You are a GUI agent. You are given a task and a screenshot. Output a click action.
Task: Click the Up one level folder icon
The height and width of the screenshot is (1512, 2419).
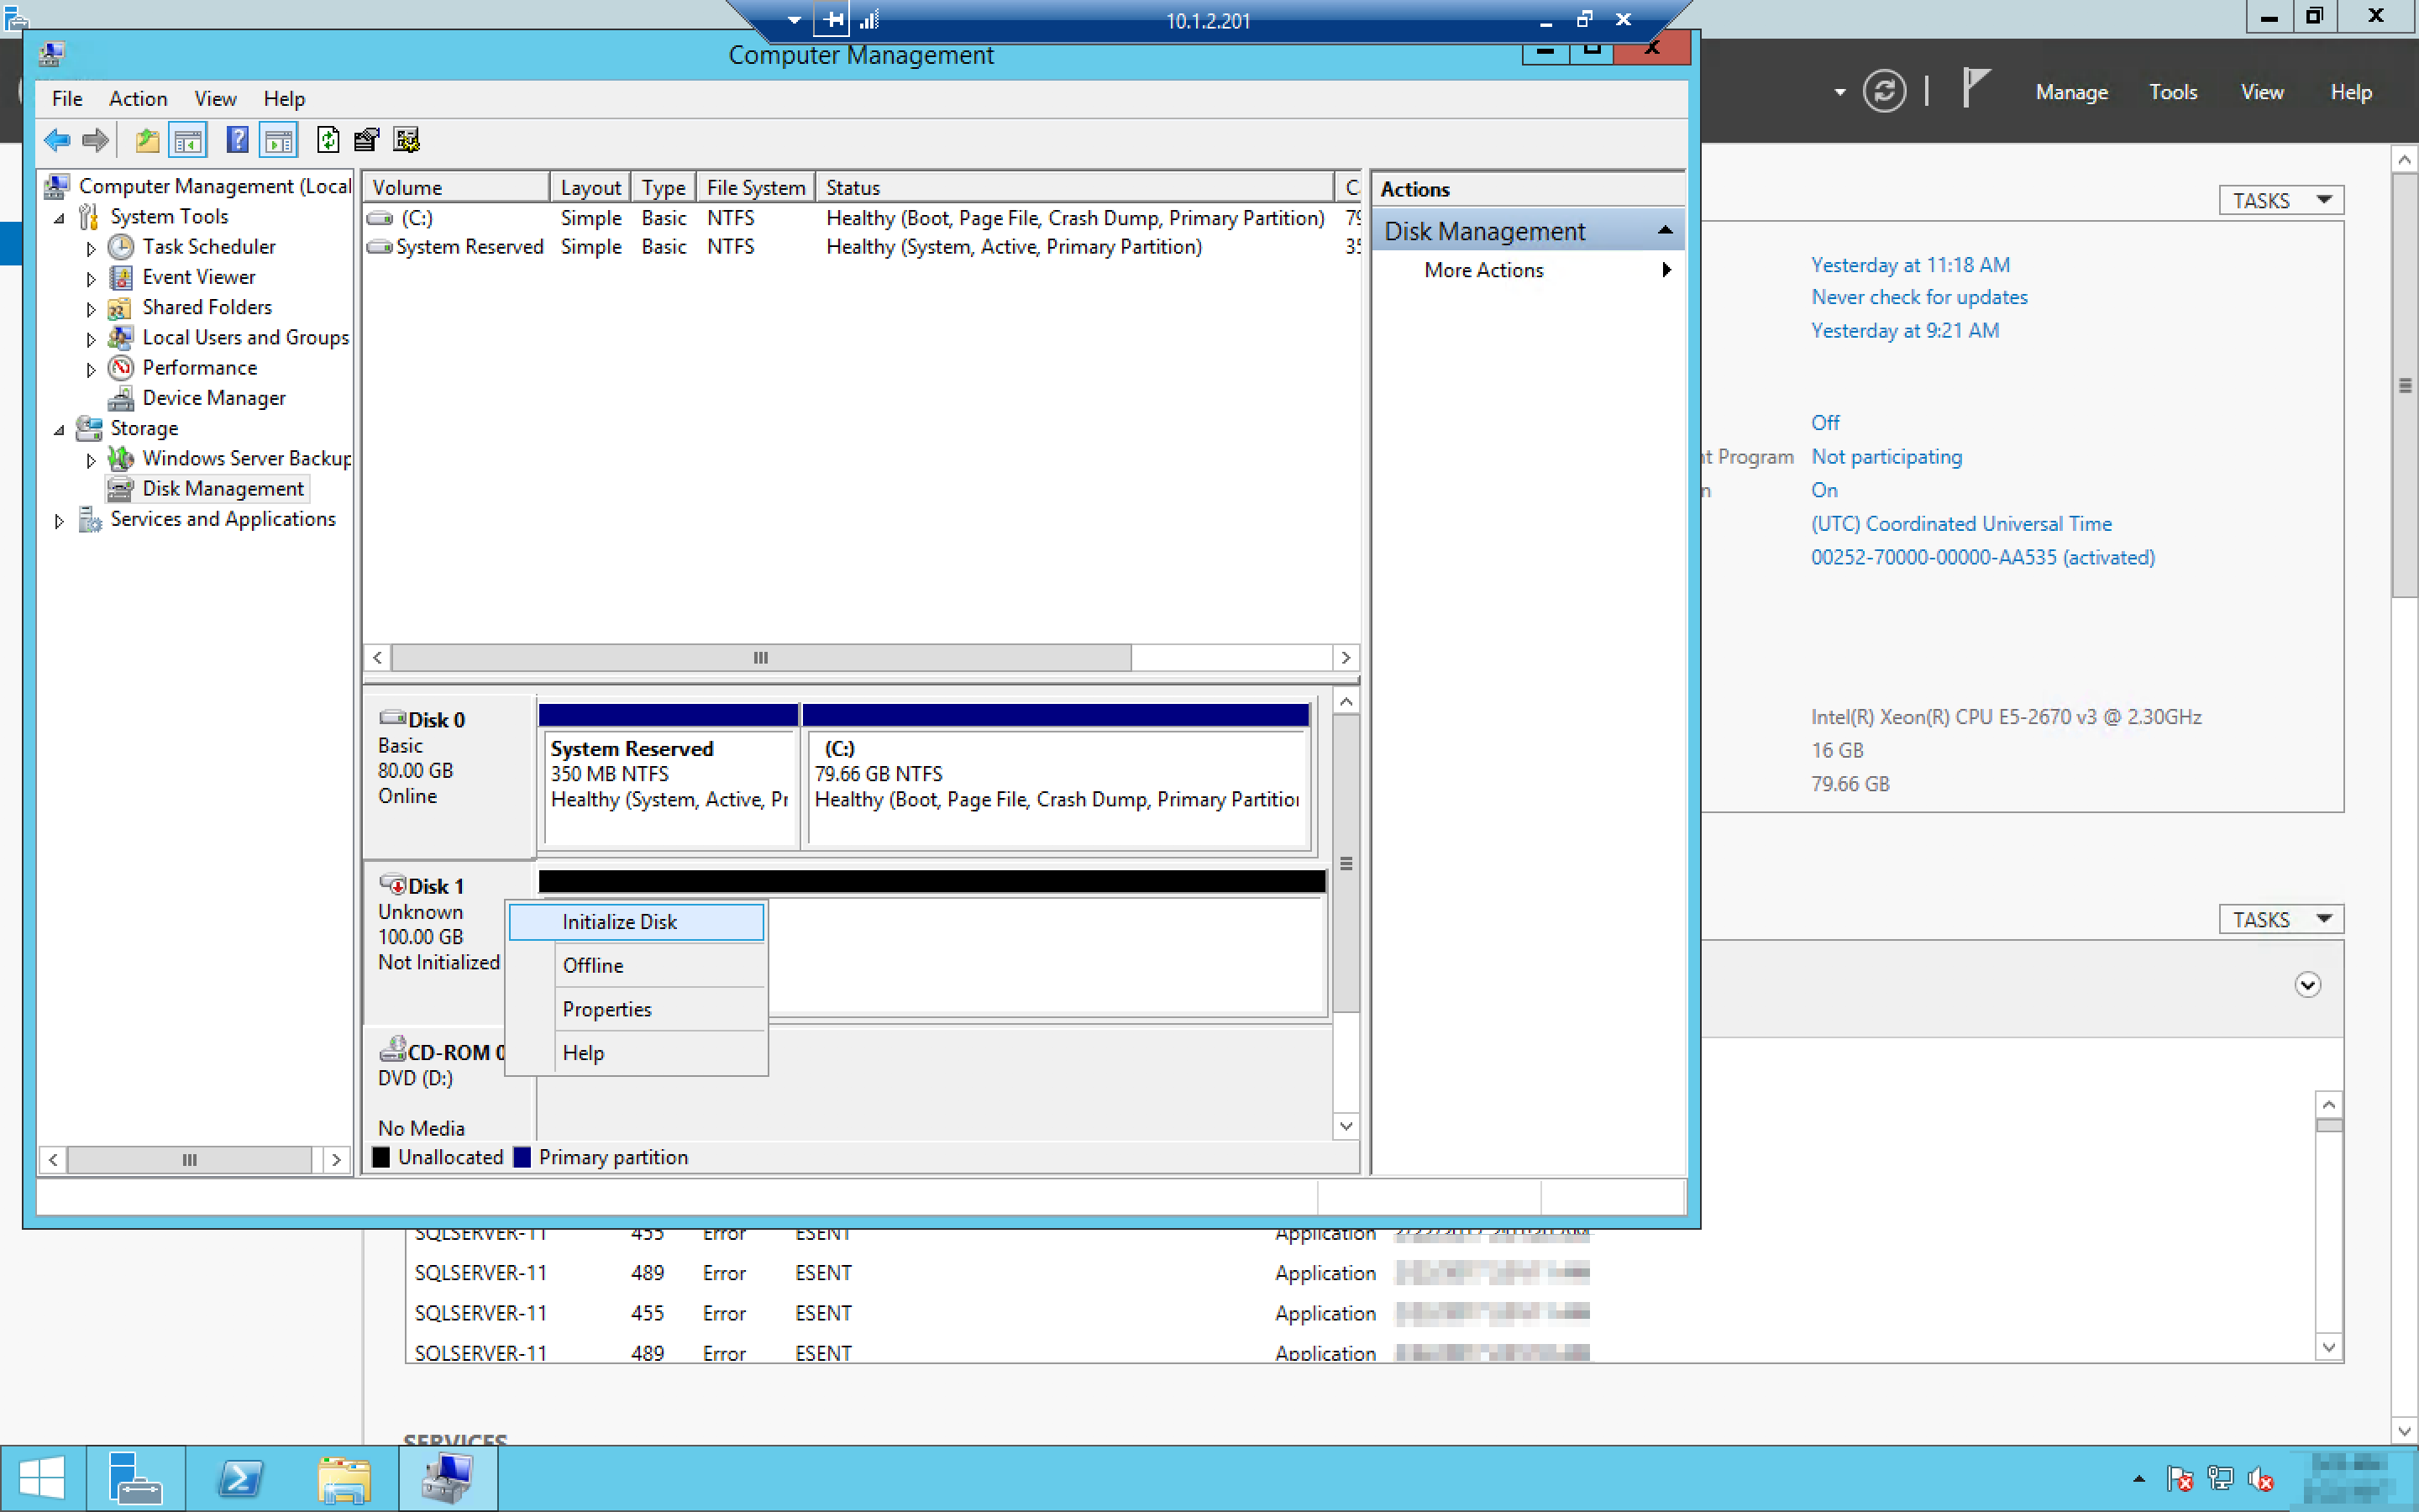147,140
